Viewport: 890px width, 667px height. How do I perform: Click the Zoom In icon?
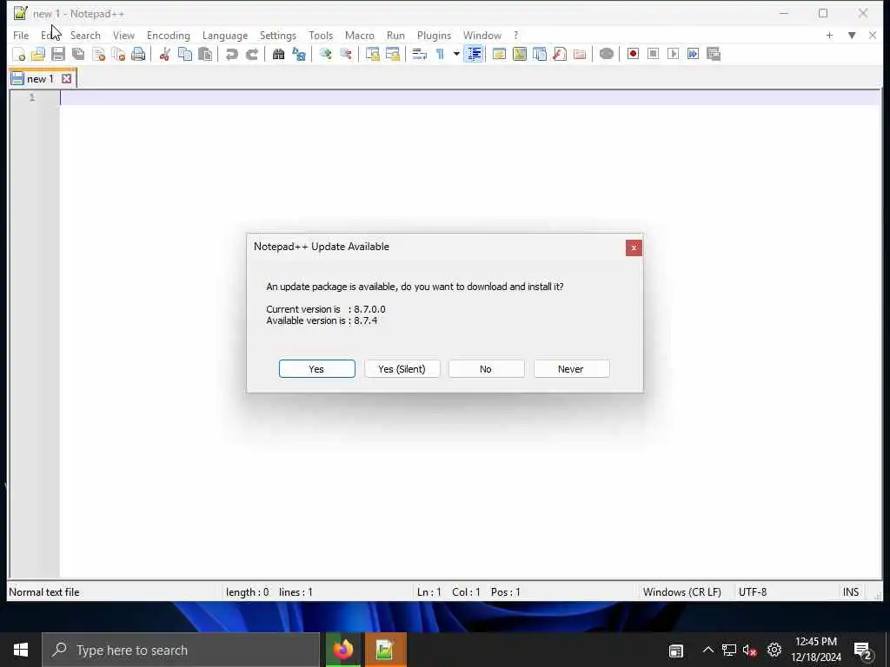(325, 54)
